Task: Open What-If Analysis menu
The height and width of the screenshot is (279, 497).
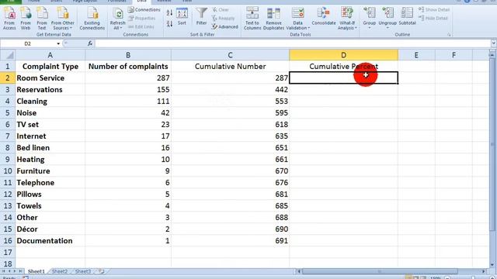Action: coord(347,19)
